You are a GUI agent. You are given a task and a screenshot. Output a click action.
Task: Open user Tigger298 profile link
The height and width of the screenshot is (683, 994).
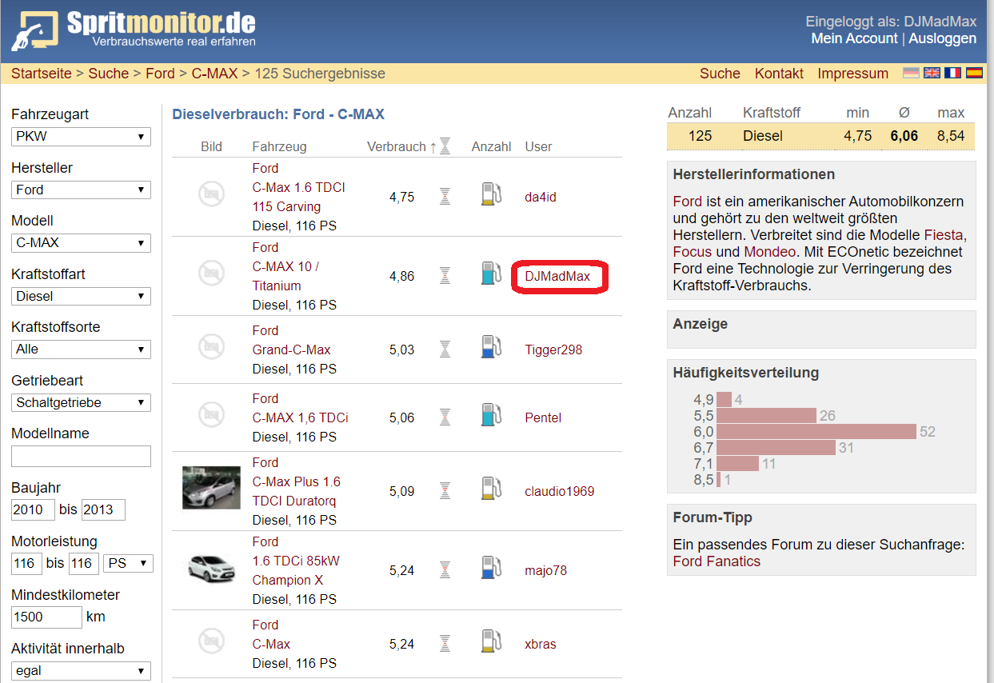553,349
